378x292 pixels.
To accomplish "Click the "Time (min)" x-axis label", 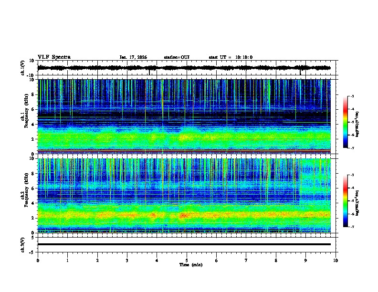I will [x=191, y=265].
